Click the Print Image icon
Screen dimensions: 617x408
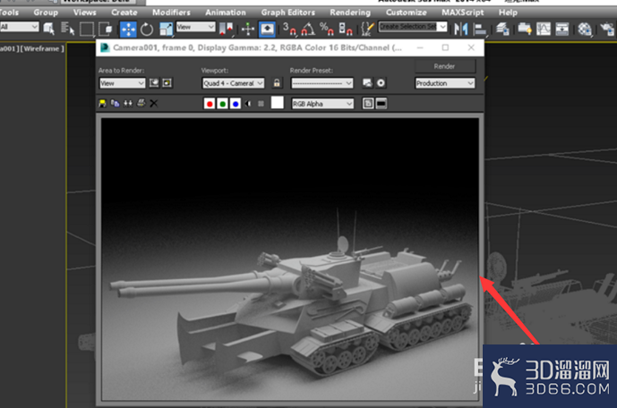click(141, 104)
